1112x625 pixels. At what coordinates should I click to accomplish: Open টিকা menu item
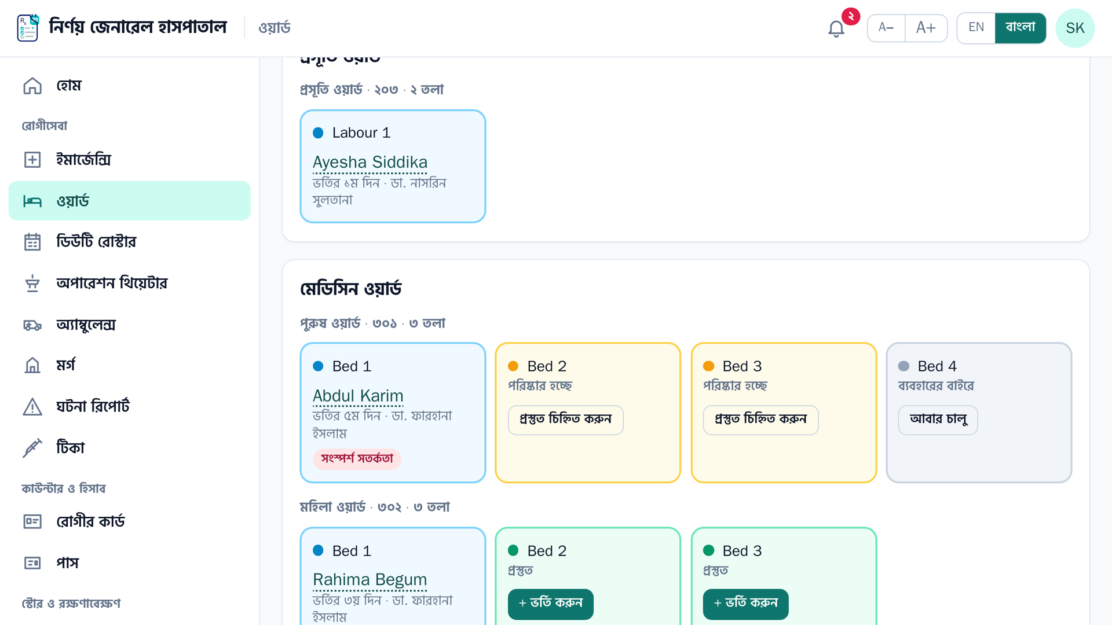[130, 448]
